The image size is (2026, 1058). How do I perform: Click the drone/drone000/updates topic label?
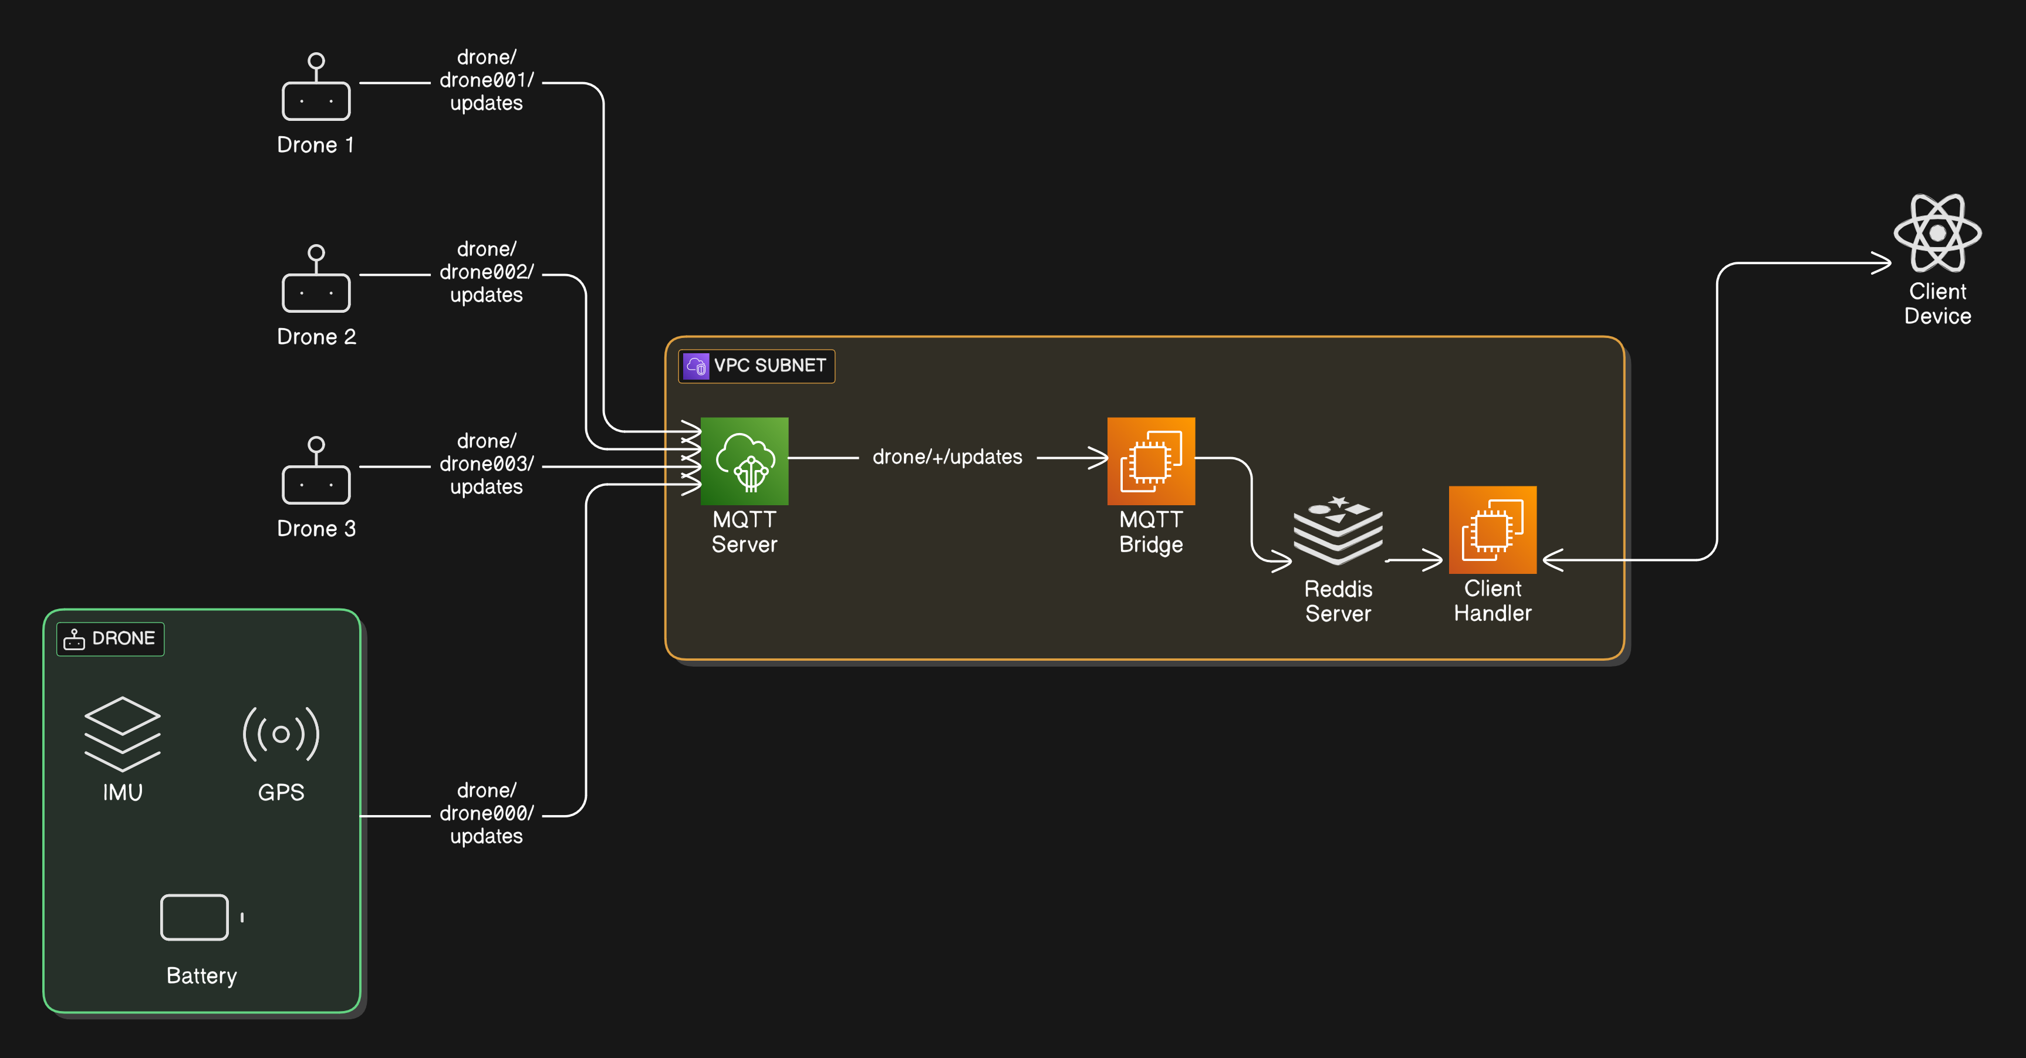coord(486,813)
